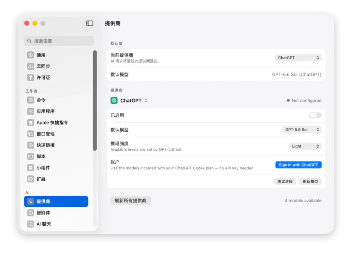Click the 窗口管理 icon
Image resolution: width=352 pixels, height=255 pixels.
click(31, 134)
